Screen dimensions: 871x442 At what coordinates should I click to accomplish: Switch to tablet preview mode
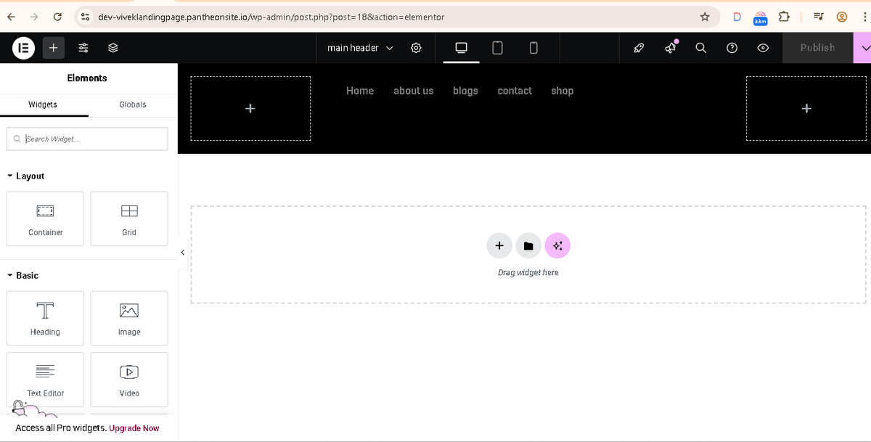coord(497,48)
